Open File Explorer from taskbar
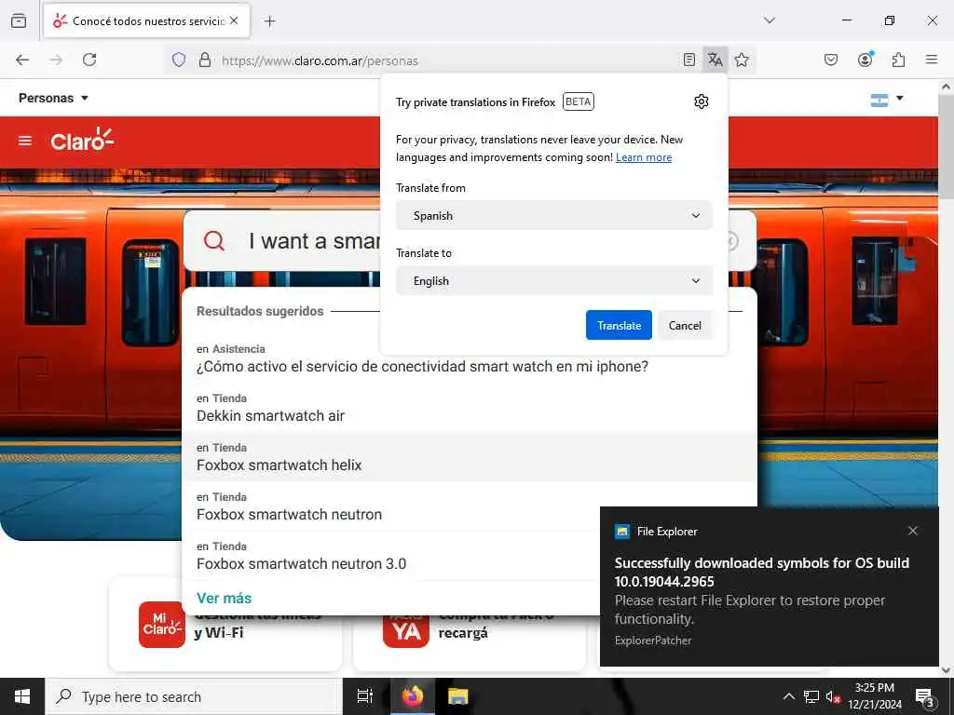 [x=457, y=696]
